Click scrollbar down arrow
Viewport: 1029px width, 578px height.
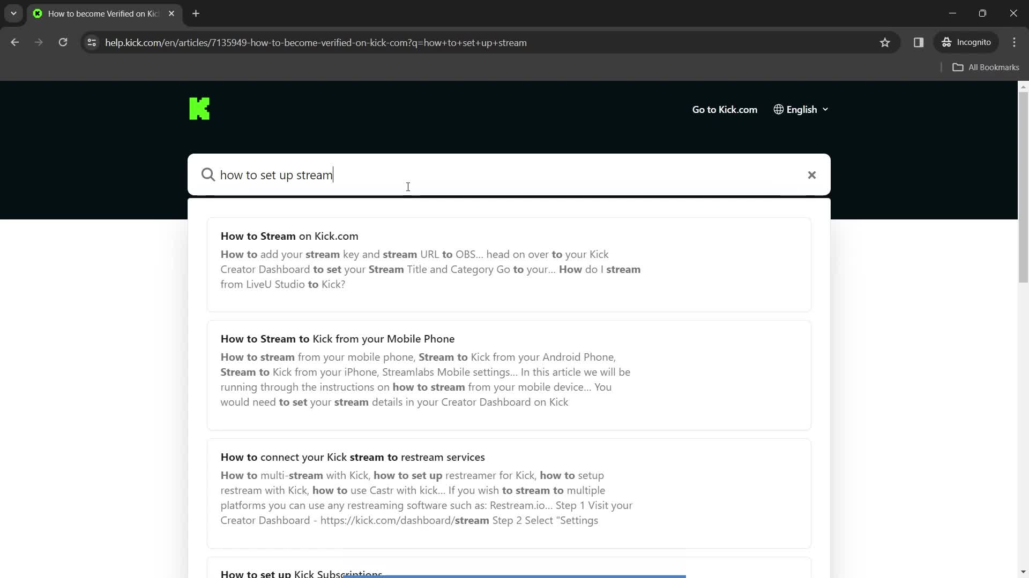pyautogui.click(x=1023, y=572)
